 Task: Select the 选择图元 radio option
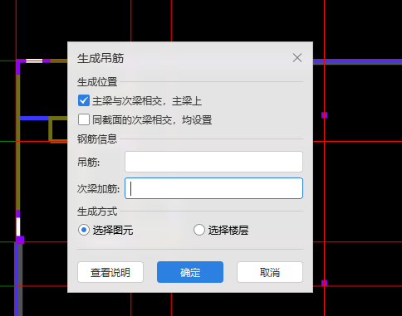point(84,230)
